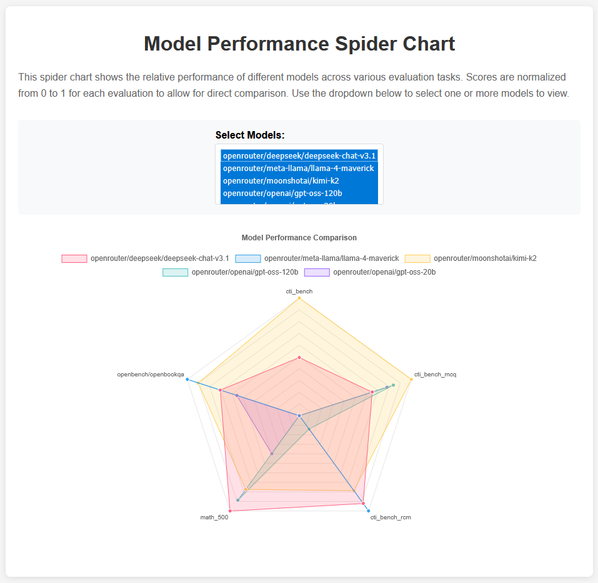Click the cti_bench axis label on the chart
Image resolution: width=598 pixels, height=583 pixels.
299,291
